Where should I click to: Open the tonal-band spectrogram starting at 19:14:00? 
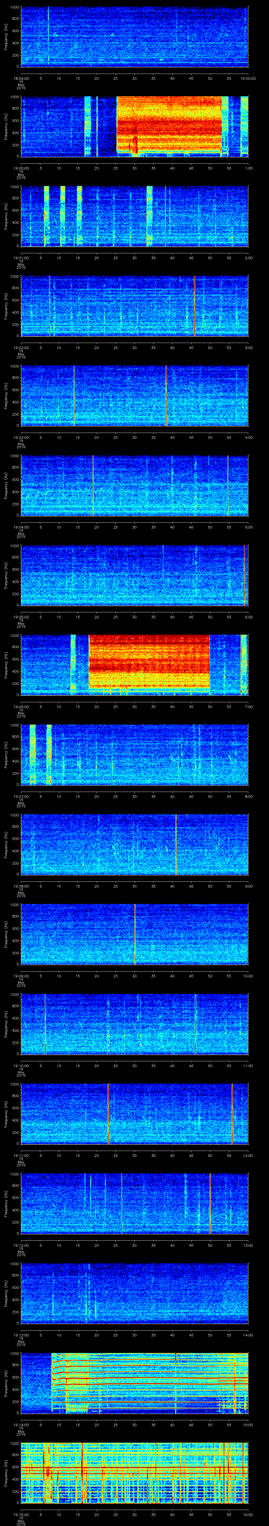(x=135, y=1383)
